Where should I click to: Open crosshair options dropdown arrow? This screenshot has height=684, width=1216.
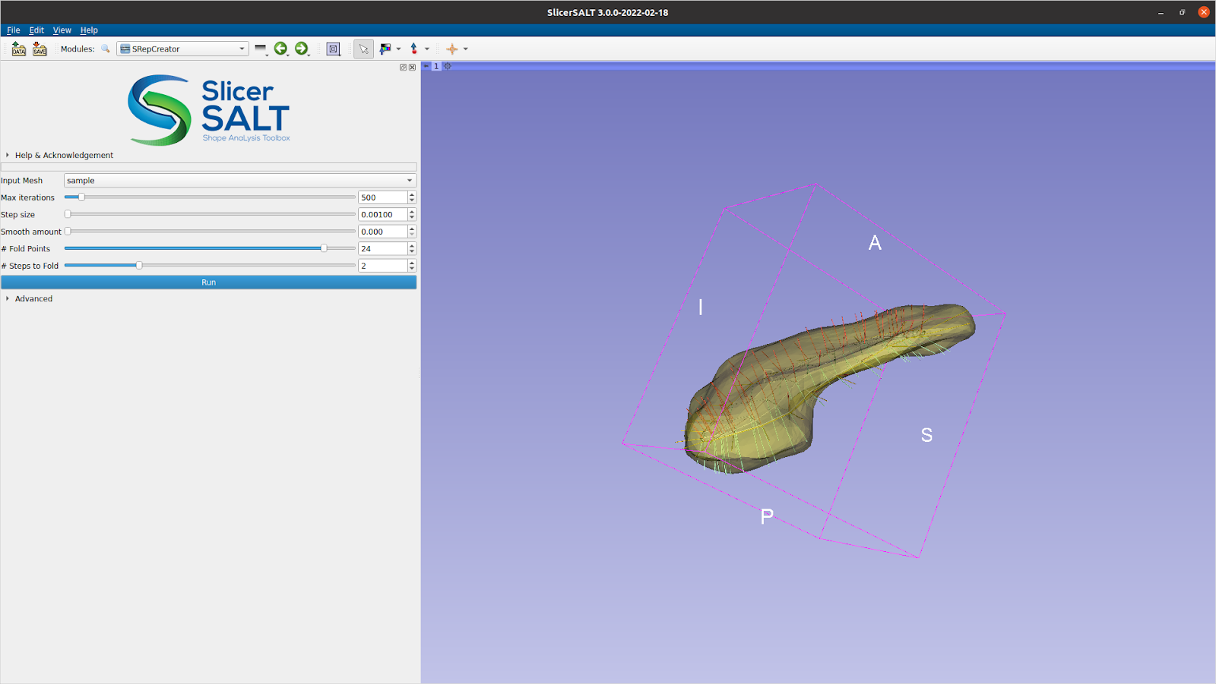pos(466,49)
